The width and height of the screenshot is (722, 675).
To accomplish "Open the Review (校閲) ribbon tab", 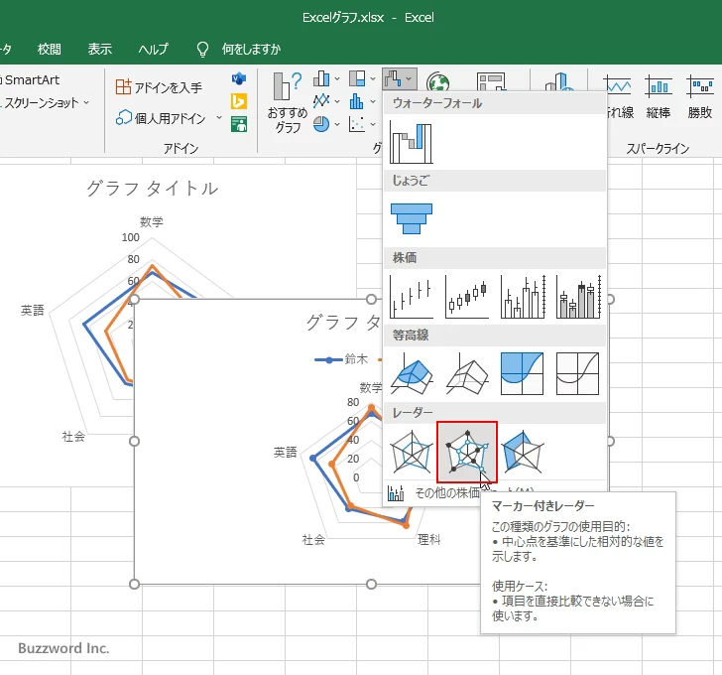I will [x=50, y=49].
